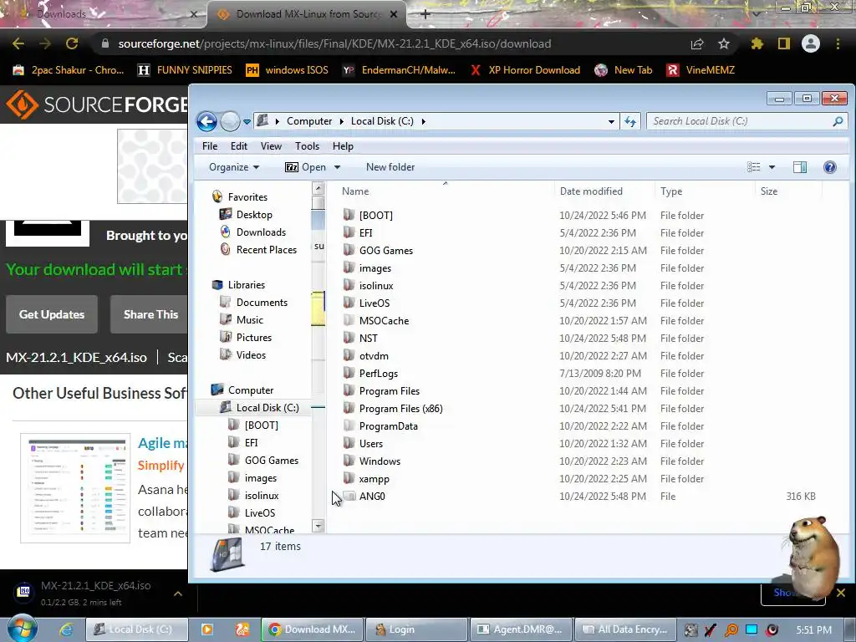Image resolution: width=856 pixels, height=642 pixels.
Task: Toggle Chrome side panel icon
Action: (x=784, y=43)
